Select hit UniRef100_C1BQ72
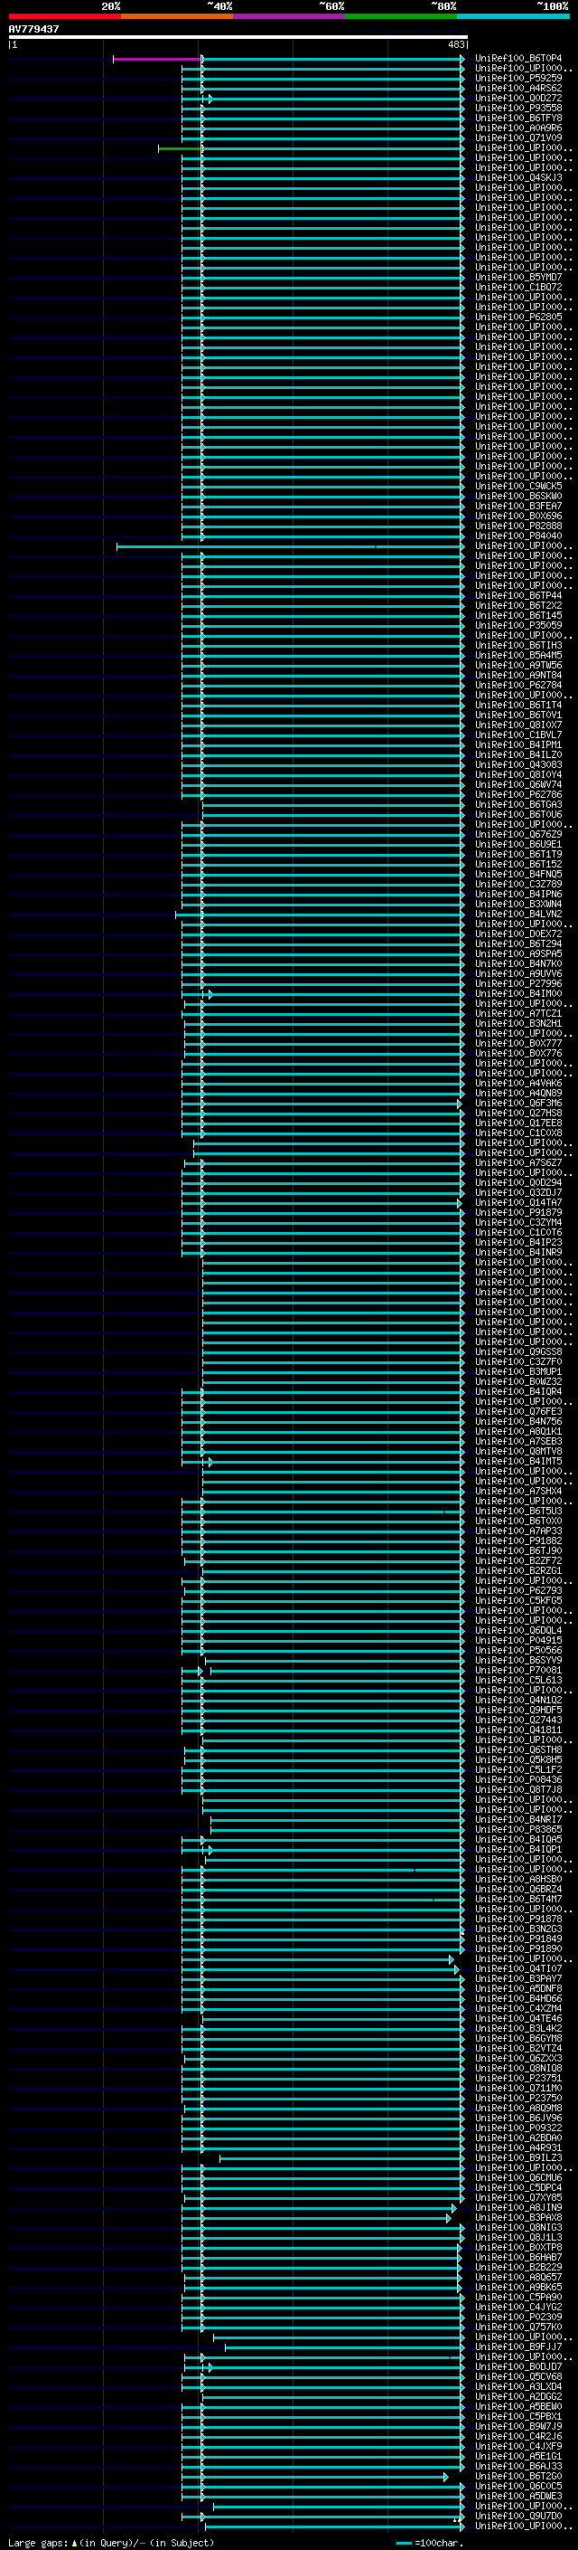 (517, 287)
